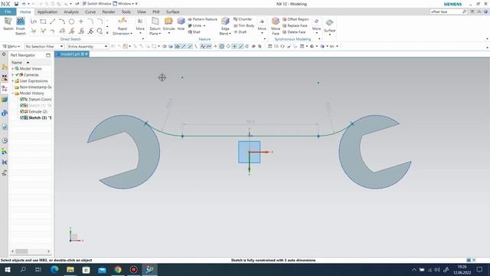The height and width of the screenshot is (276, 490).
Task: Toggle the Cameras checkmark
Action: click(17, 75)
